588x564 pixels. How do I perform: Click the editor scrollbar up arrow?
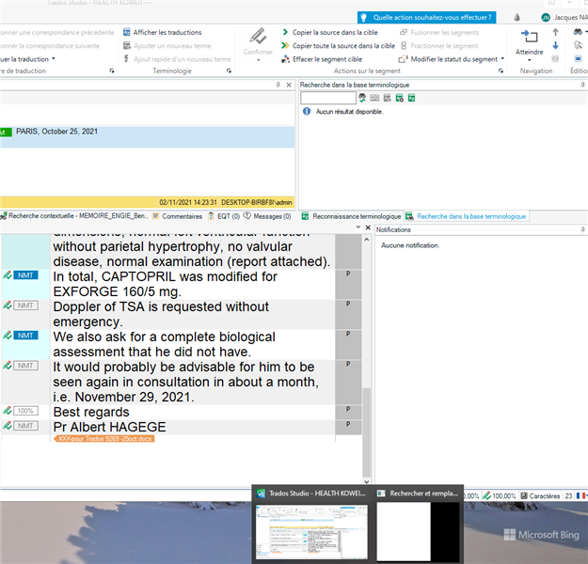pyautogui.click(x=366, y=239)
